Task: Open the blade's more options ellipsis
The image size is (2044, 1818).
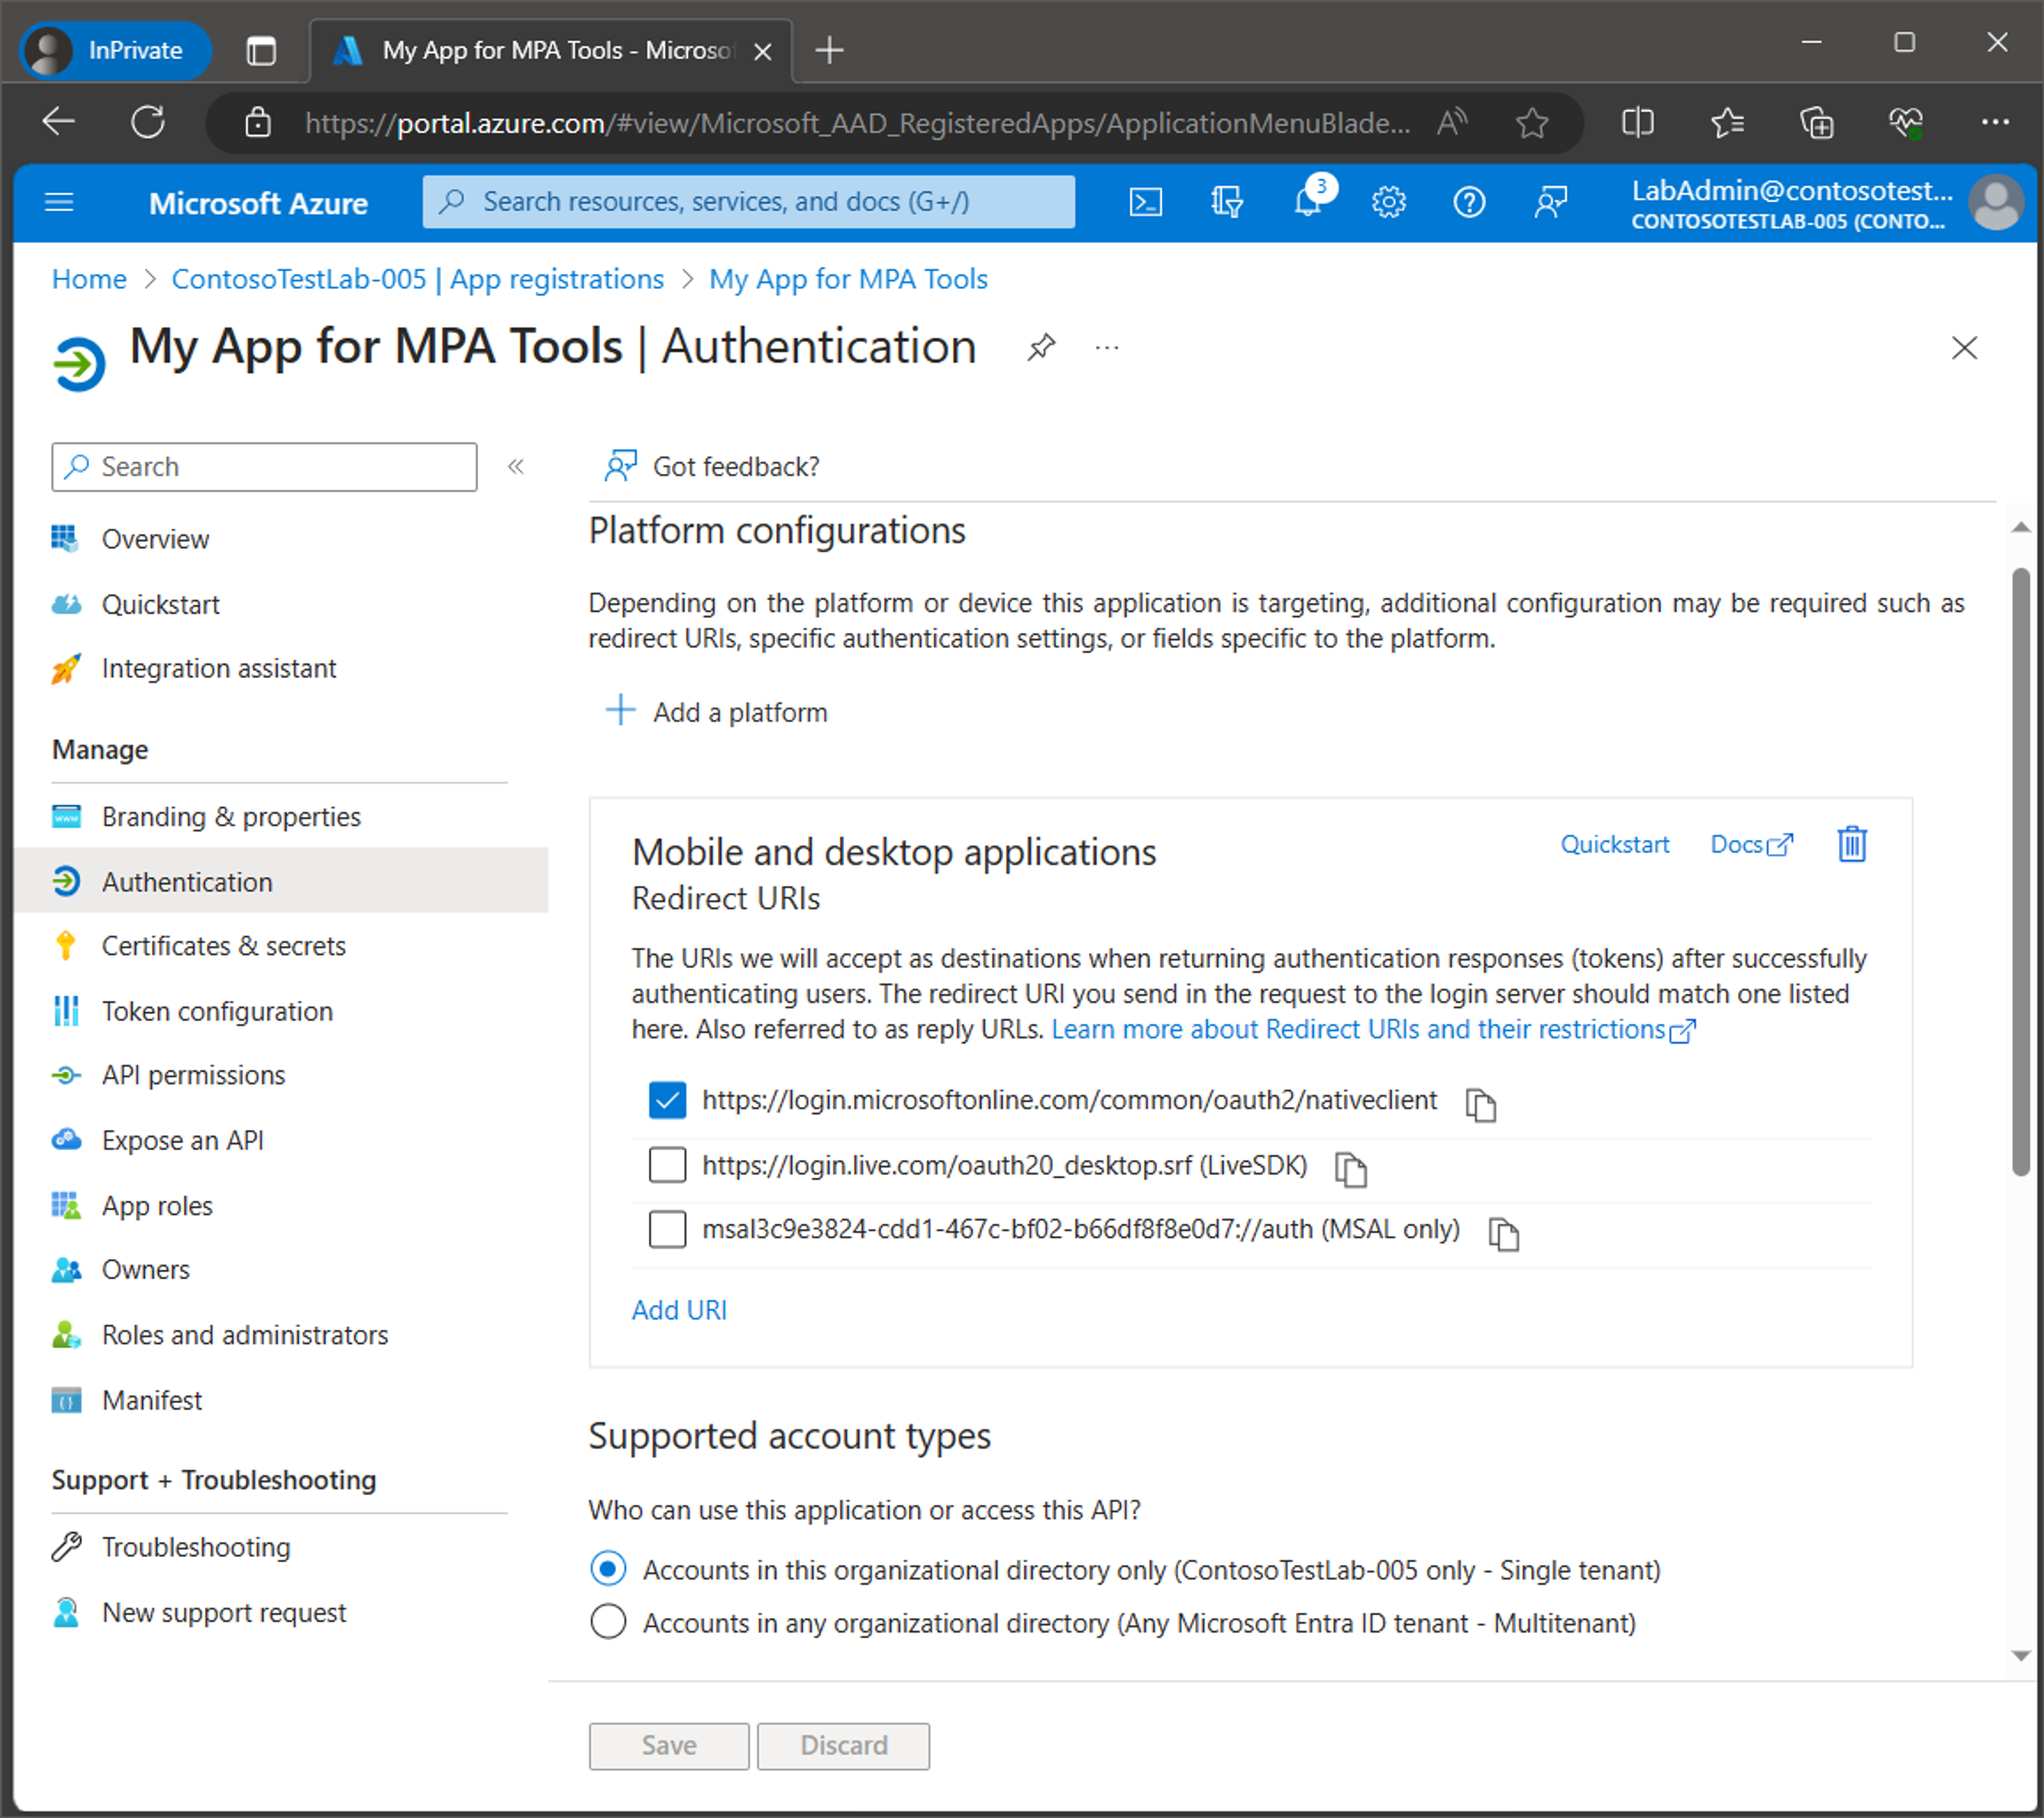Action: 1107,348
